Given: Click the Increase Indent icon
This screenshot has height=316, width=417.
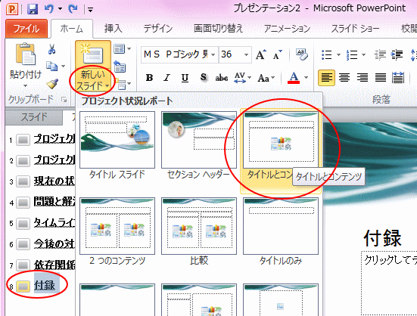Looking at the screenshot, I should coord(397,55).
